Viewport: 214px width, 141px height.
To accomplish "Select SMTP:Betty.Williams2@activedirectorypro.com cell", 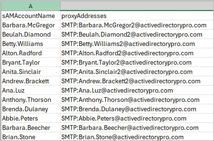I will (x=137, y=43).
